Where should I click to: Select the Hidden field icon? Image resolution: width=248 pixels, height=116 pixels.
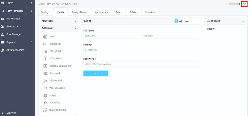click(x=45, y=81)
